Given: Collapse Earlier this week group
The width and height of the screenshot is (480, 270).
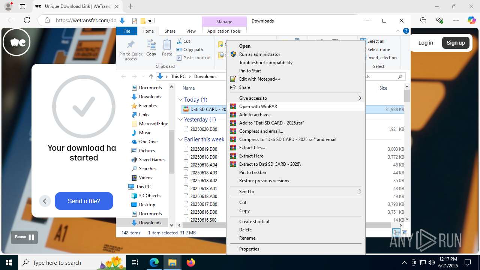Looking at the screenshot, I should point(180,139).
